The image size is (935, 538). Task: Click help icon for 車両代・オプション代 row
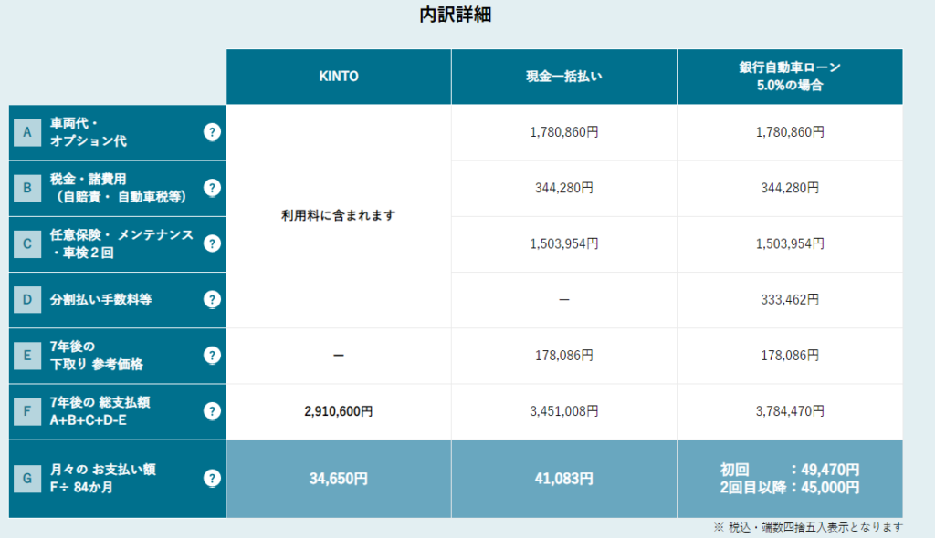click(x=212, y=132)
